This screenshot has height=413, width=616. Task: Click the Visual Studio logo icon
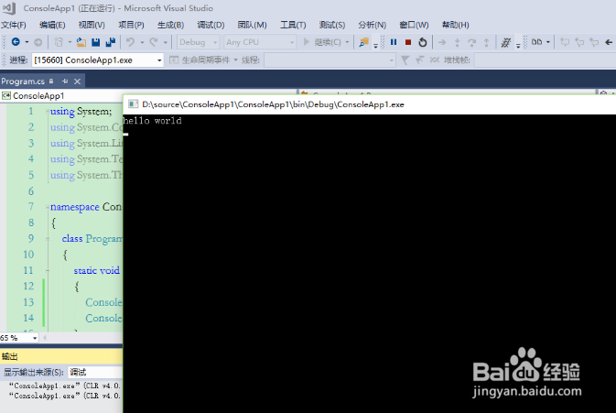tap(9, 8)
